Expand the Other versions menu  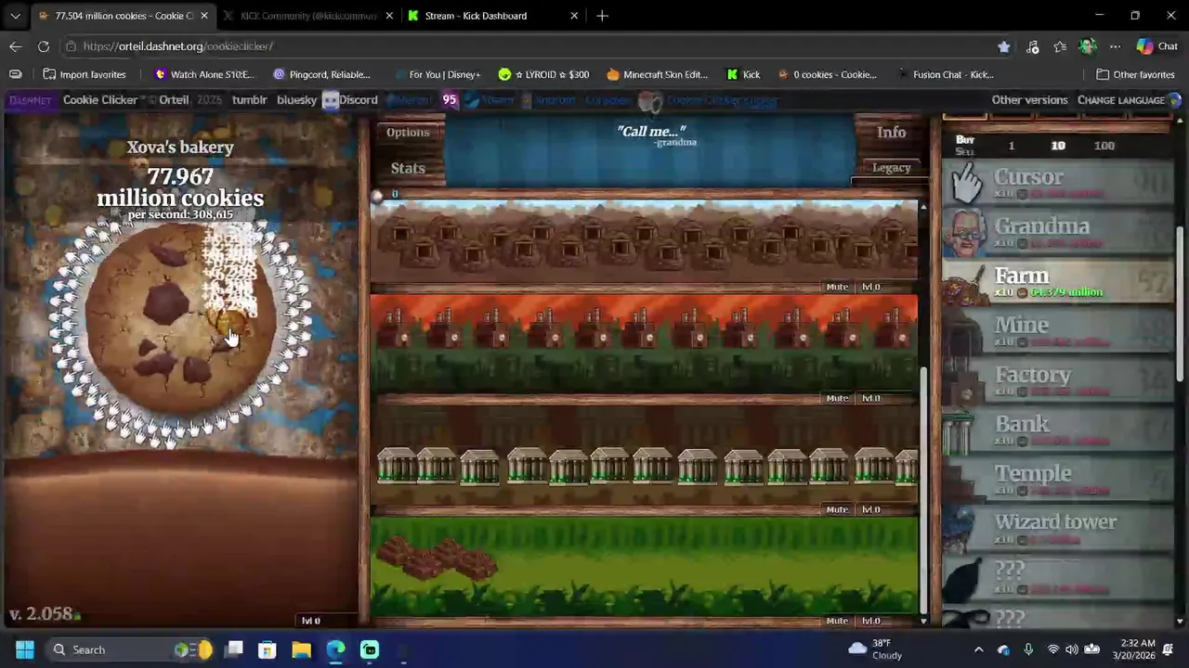click(x=1029, y=100)
